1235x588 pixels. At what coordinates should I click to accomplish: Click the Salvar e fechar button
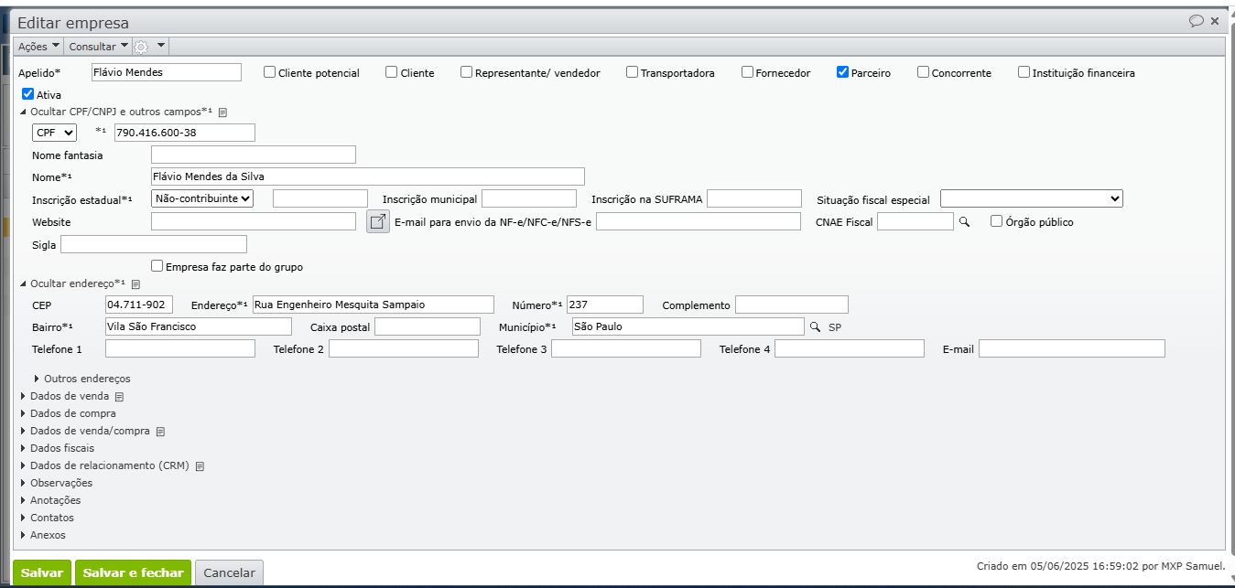coord(133,573)
